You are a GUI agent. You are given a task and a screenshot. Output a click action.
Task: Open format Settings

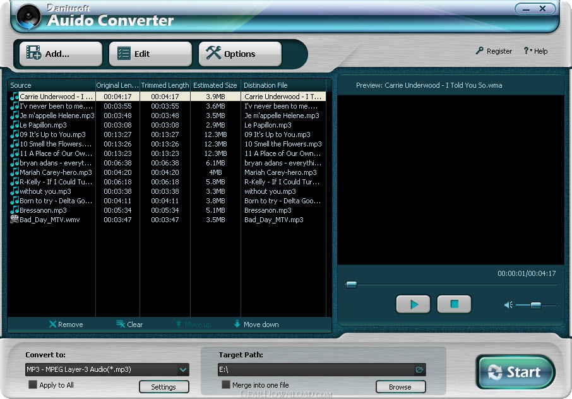164,387
